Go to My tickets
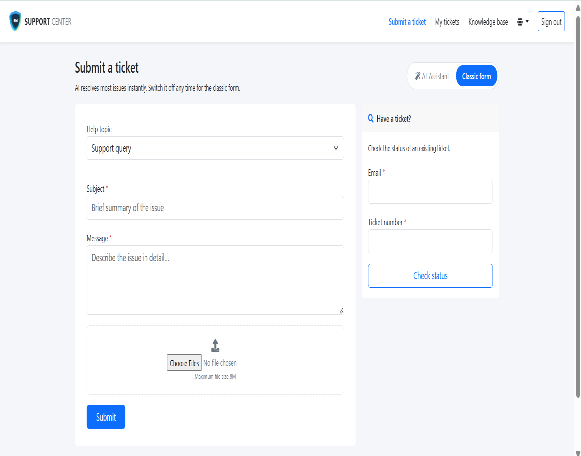Screen dimensions: 581x456 point(447,22)
